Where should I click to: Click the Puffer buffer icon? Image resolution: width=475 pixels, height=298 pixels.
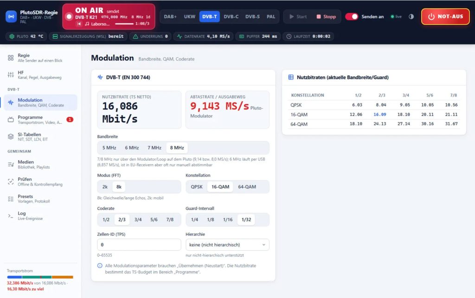(241, 36)
